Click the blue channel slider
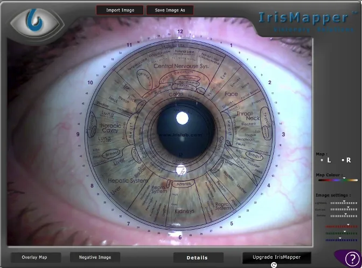This screenshot has height=268, width=362. pyautogui.click(x=342, y=240)
